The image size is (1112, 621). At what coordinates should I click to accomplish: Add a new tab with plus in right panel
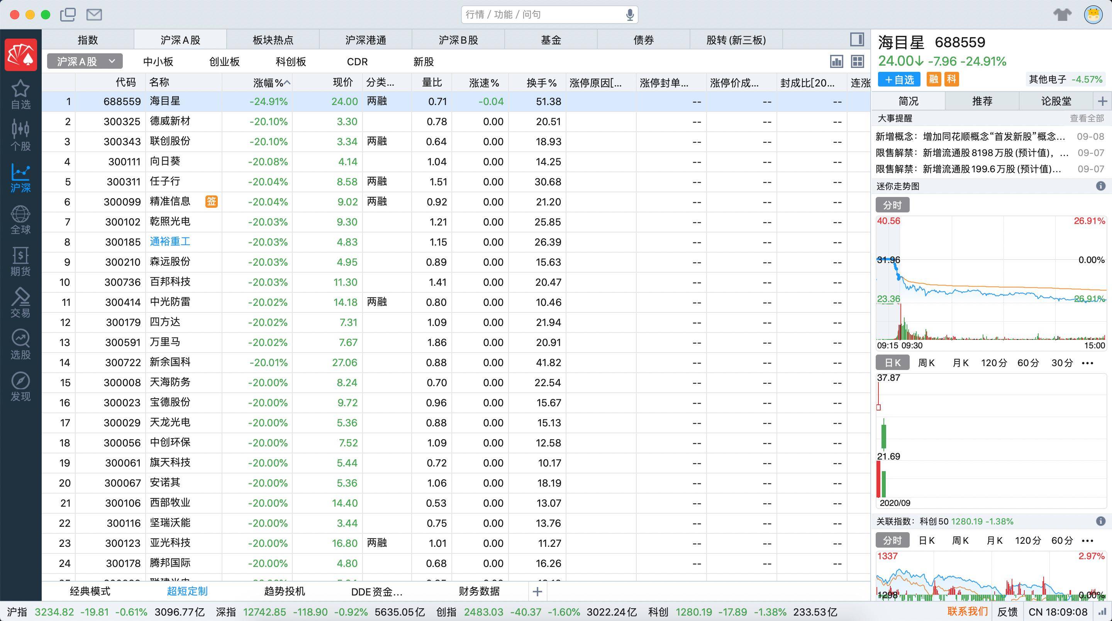pyautogui.click(x=1102, y=101)
